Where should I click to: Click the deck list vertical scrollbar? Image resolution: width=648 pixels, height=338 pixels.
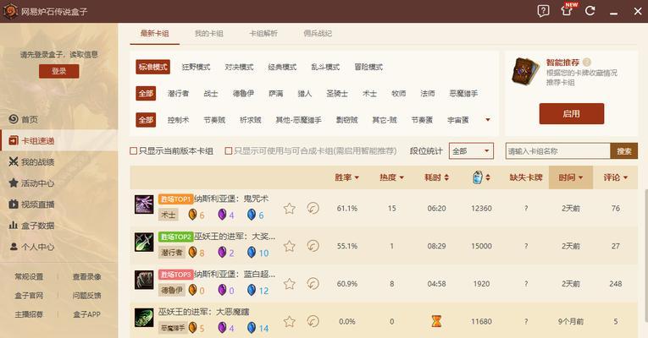645,254
